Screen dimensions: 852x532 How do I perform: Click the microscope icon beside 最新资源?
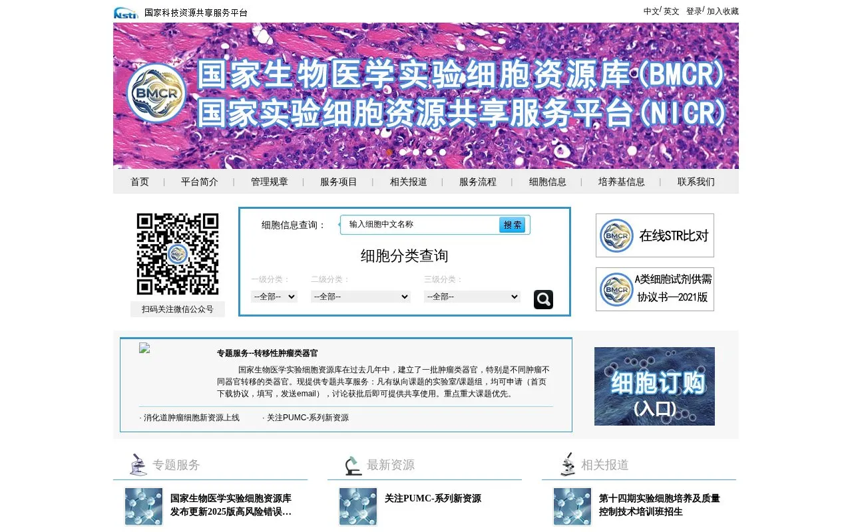click(353, 465)
